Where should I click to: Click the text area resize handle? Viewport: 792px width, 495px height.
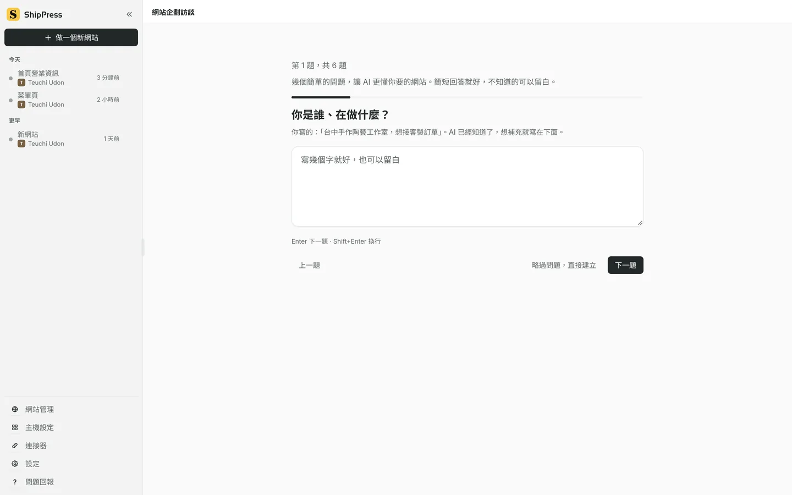click(x=640, y=223)
